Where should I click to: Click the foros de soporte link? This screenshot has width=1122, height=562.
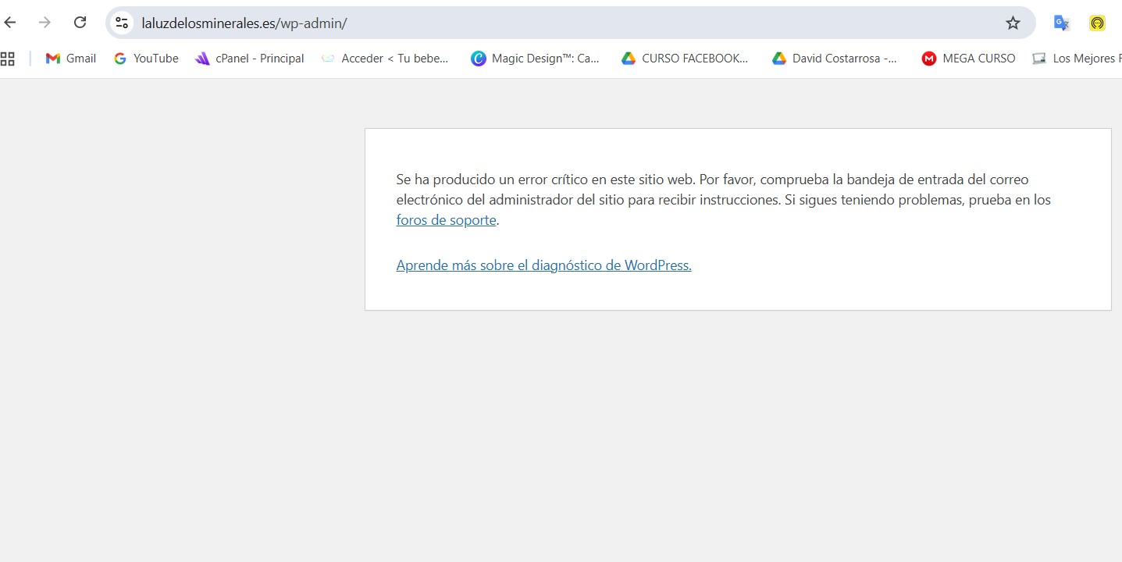(446, 220)
